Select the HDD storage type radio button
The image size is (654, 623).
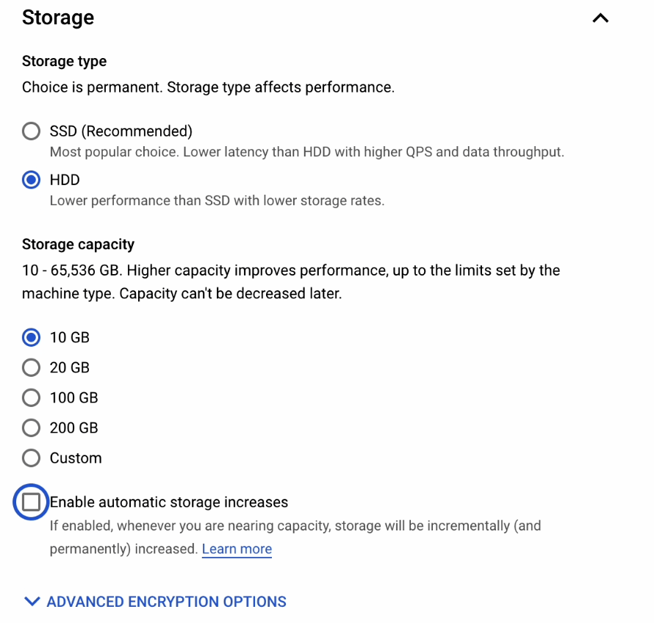coord(31,180)
